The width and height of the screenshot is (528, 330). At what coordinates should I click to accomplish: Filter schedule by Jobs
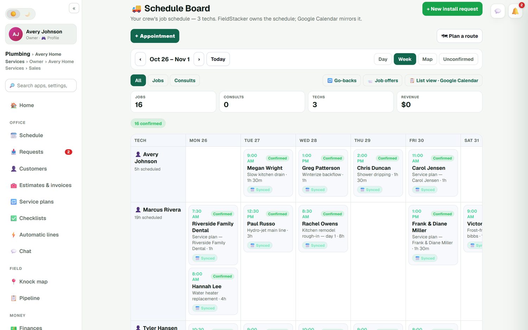[158, 81]
